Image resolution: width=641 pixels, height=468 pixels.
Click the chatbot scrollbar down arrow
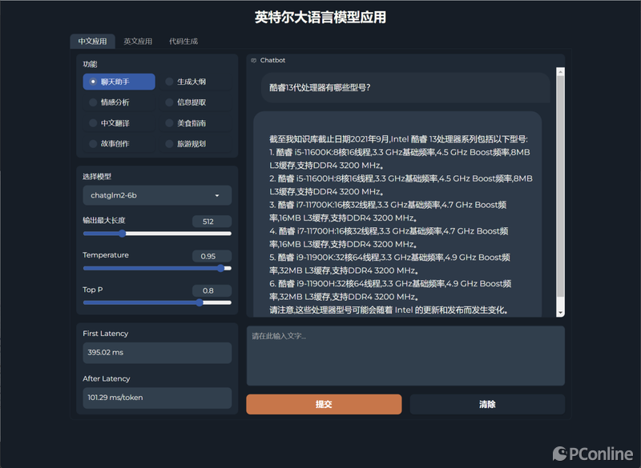pyautogui.click(x=560, y=313)
